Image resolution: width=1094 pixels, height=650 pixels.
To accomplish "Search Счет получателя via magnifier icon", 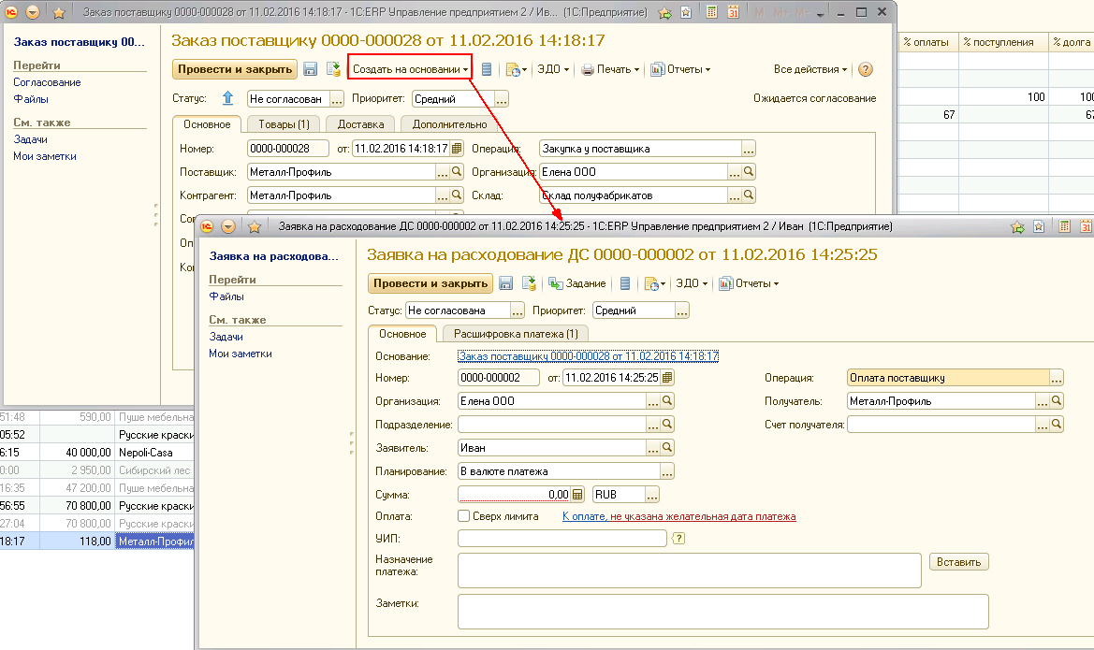I will (x=1057, y=424).
